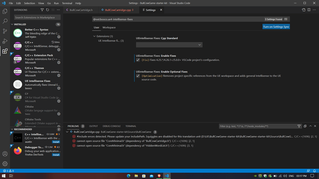This screenshot has height=179, width=319.
Task: Manage Better C++ Syntax extension gear
Action: [x=59, y=37]
